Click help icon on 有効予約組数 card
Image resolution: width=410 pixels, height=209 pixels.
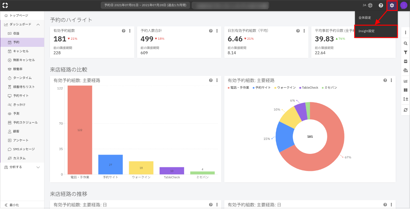tap(124, 31)
